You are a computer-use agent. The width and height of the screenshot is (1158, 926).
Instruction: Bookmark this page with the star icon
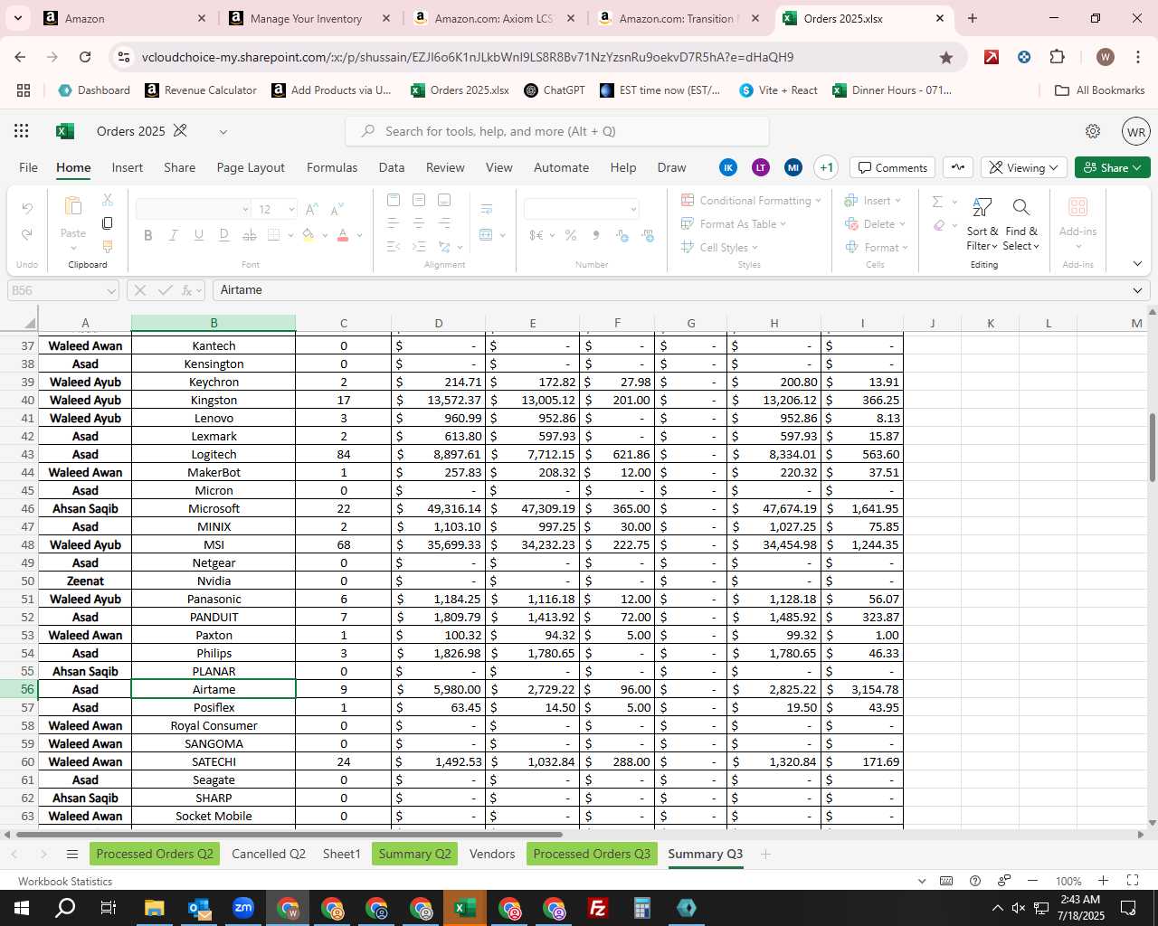coord(946,57)
